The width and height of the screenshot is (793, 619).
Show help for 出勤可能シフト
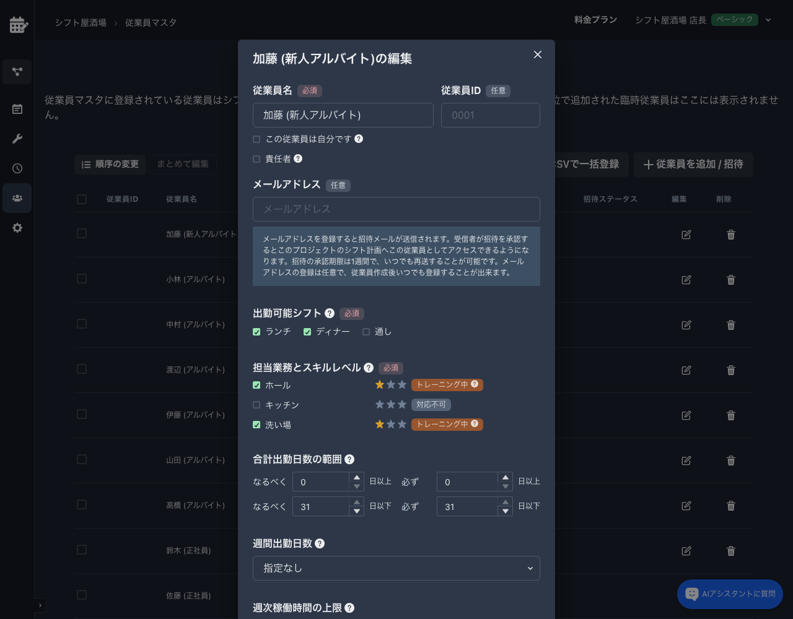click(330, 313)
